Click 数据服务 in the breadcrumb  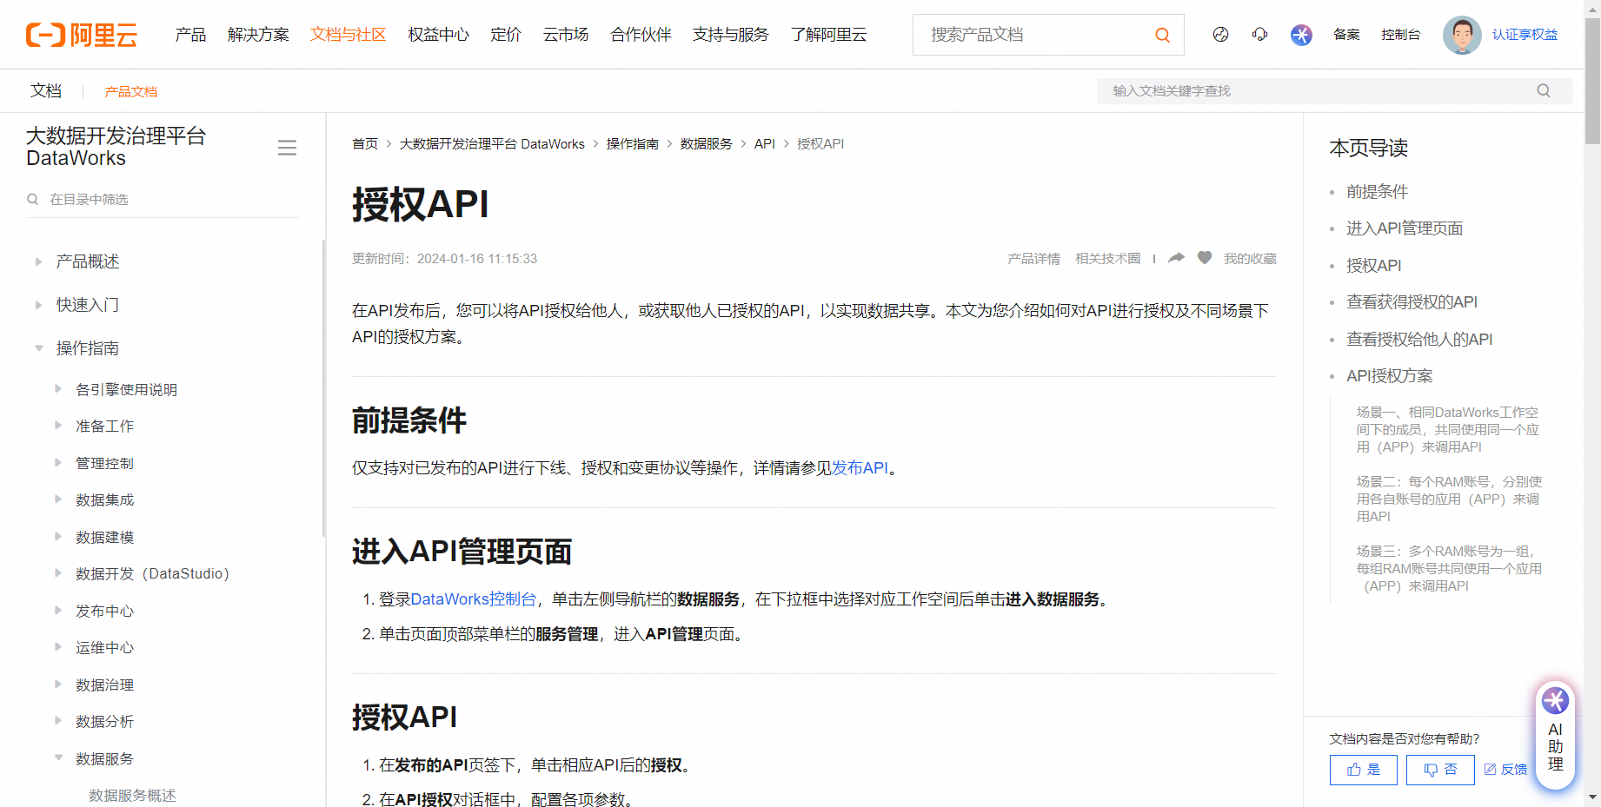point(707,144)
